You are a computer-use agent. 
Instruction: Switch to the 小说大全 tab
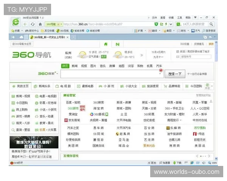[x=129, y=86]
